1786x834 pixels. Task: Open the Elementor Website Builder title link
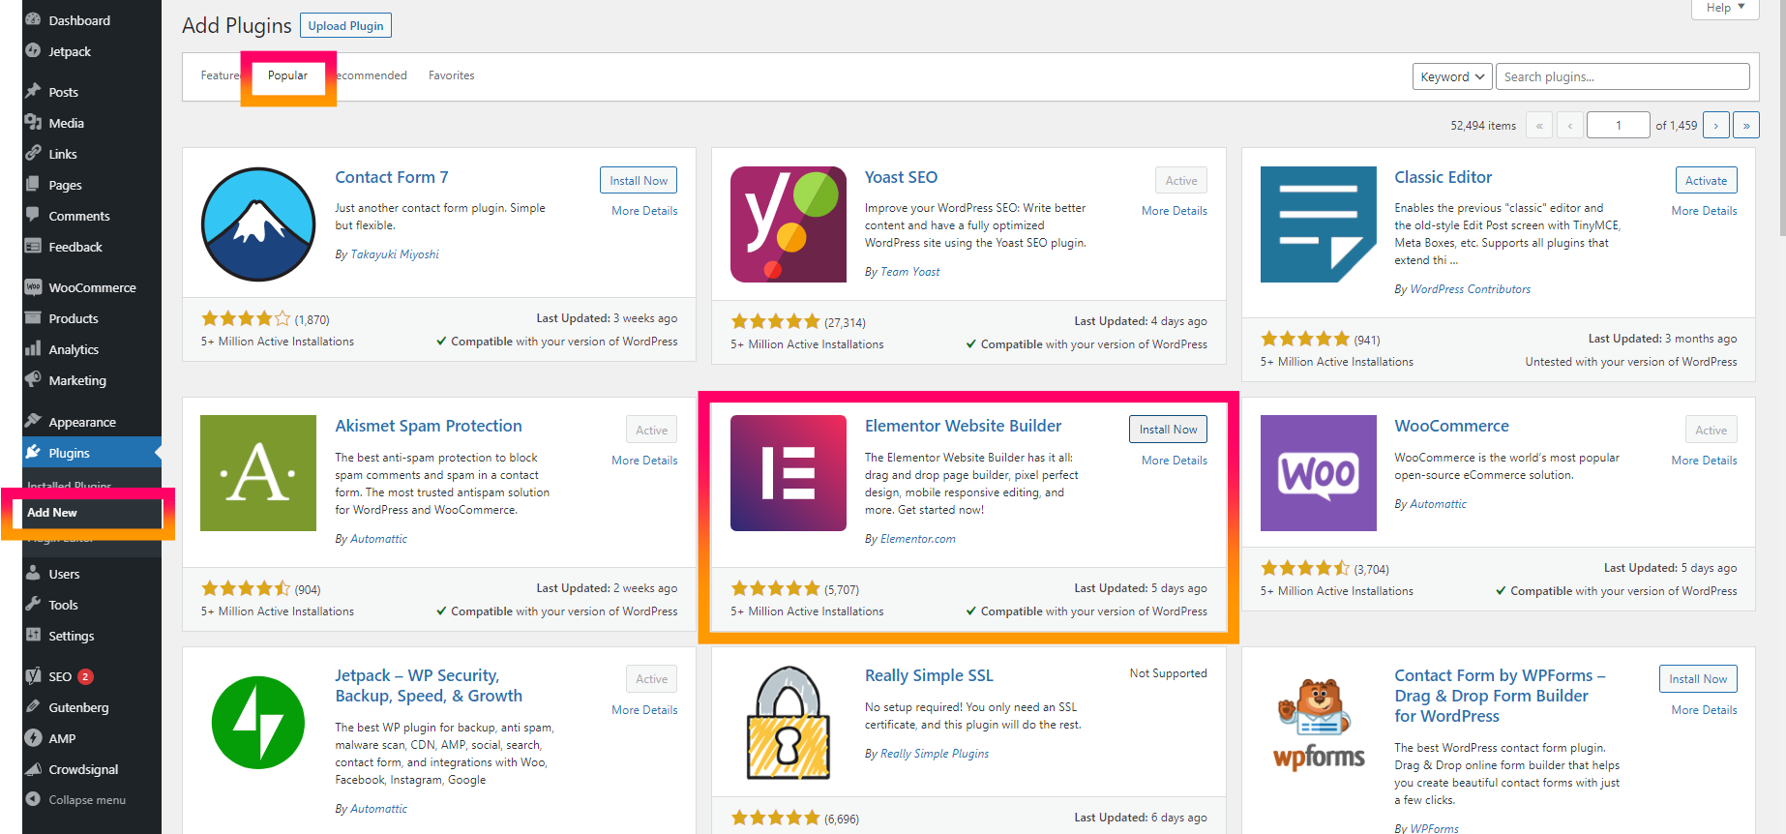pyautogui.click(x=963, y=426)
